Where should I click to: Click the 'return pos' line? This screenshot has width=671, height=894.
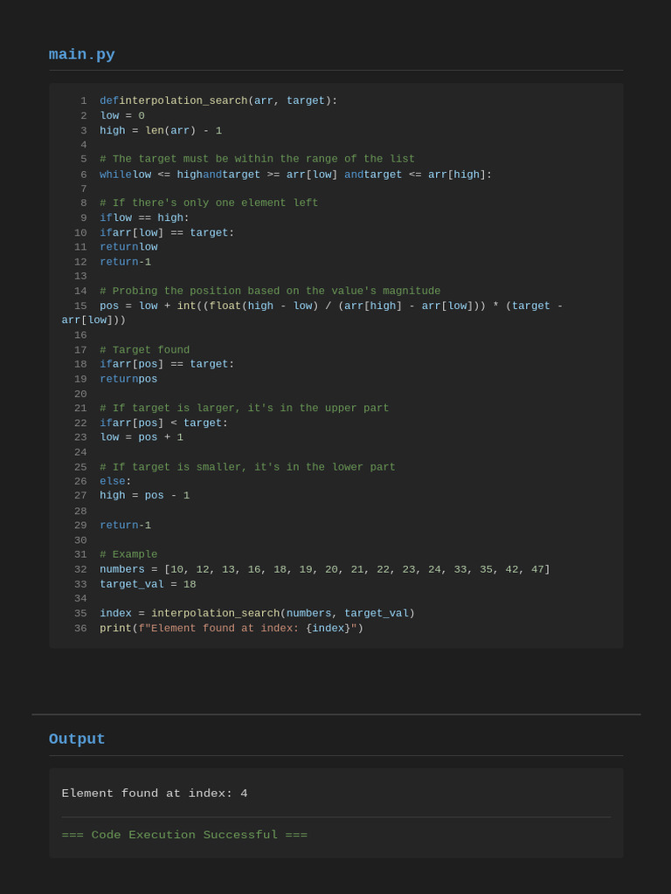(x=128, y=379)
